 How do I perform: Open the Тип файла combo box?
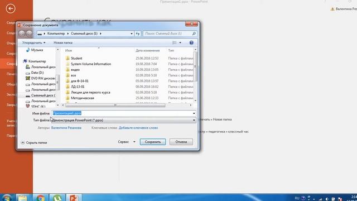[x=124, y=120]
